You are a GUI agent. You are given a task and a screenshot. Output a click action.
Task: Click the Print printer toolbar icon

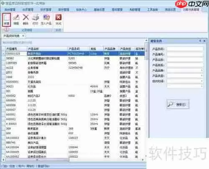coord(36,20)
